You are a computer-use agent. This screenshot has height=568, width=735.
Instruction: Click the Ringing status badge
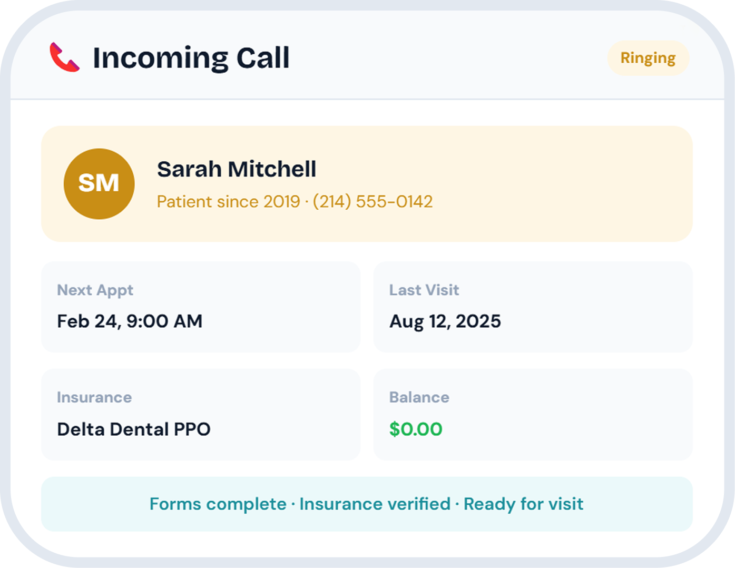click(648, 58)
